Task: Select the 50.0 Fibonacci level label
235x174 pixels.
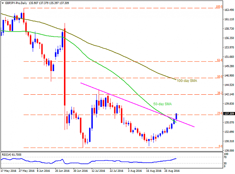Action: (x=220, y=76)
